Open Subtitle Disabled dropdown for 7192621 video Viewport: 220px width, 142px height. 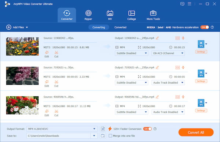(x=132, y=82)
